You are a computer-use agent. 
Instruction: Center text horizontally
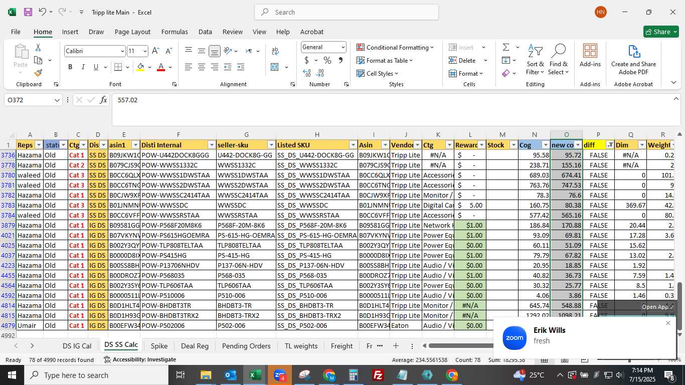coord(201,67)
